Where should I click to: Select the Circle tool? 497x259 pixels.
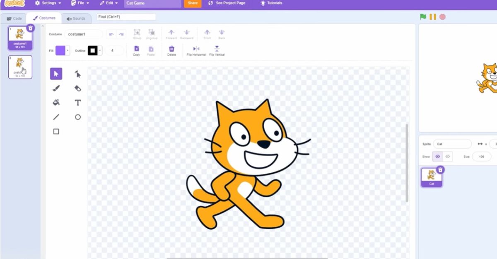tap(77, 117)
